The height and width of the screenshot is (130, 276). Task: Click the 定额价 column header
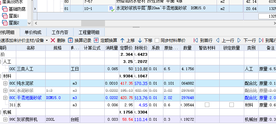(x=126, y=48)
